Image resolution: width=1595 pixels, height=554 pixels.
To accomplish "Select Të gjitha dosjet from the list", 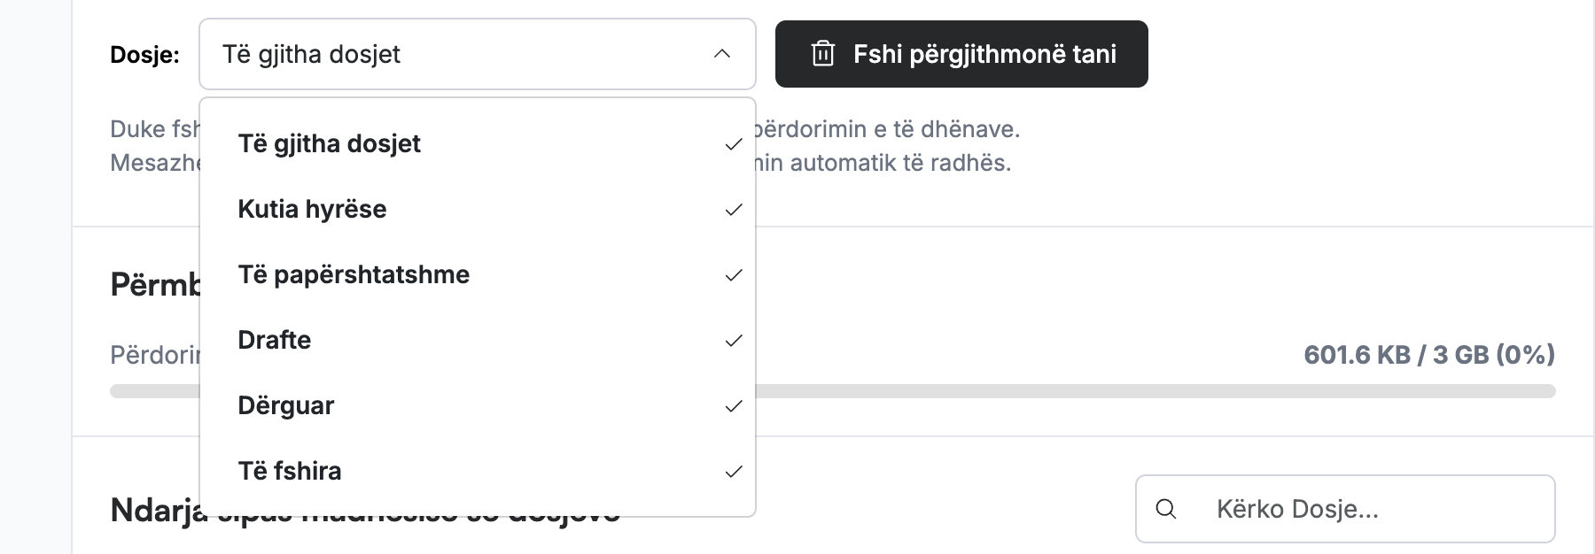I will click(478, 143).
